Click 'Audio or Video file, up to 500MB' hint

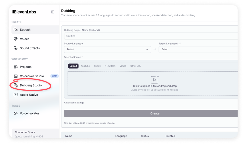coord(155,90)
